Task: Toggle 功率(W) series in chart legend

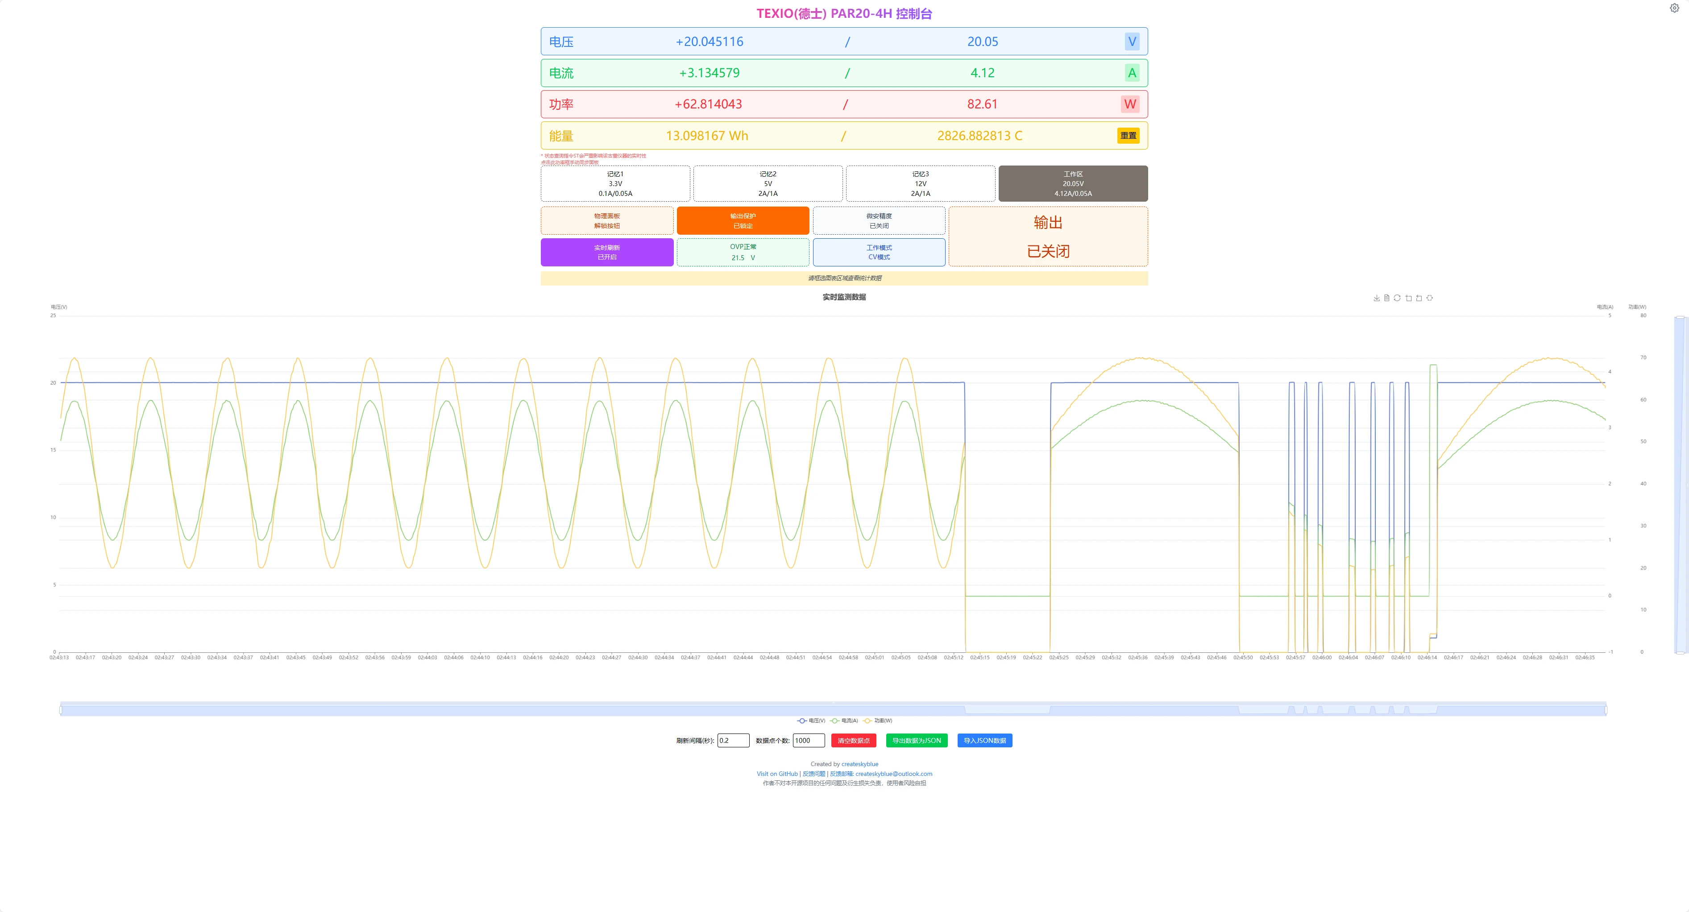Action: click(877, 721)
